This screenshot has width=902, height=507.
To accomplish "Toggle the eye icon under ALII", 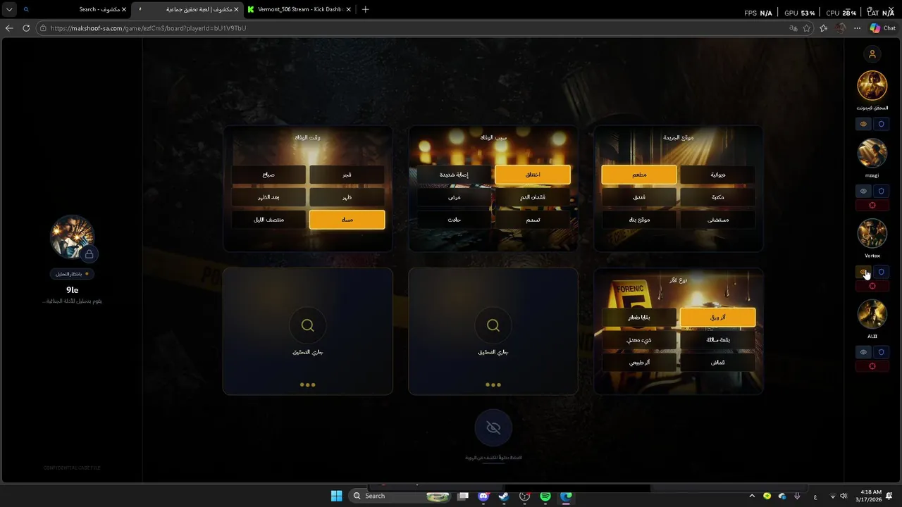I will tap(863, 352).
